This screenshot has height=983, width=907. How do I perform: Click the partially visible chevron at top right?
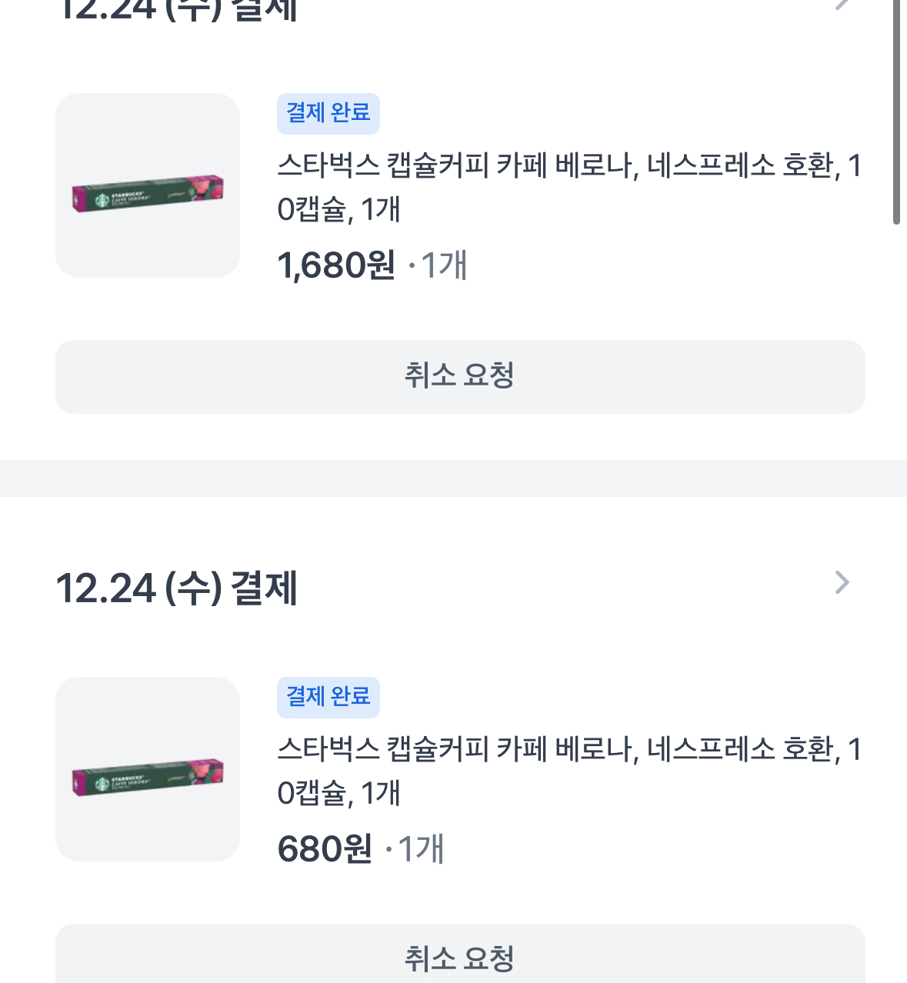tap(842, 5)
